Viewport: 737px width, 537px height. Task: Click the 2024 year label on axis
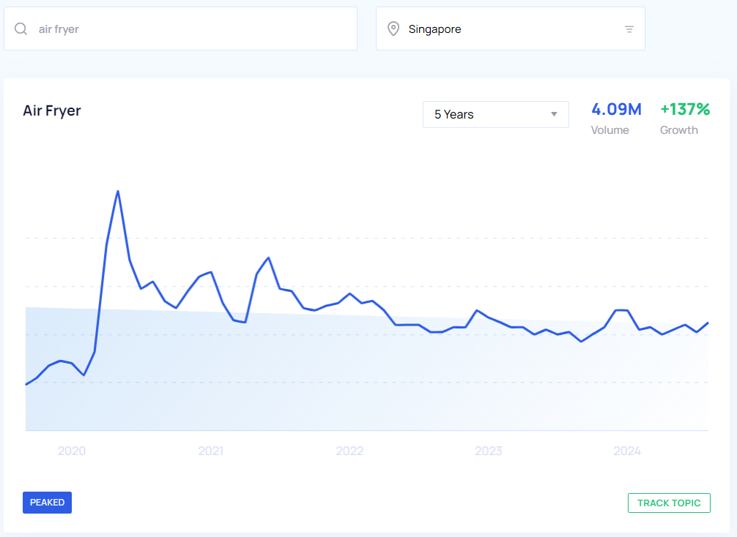click(627, 451)
